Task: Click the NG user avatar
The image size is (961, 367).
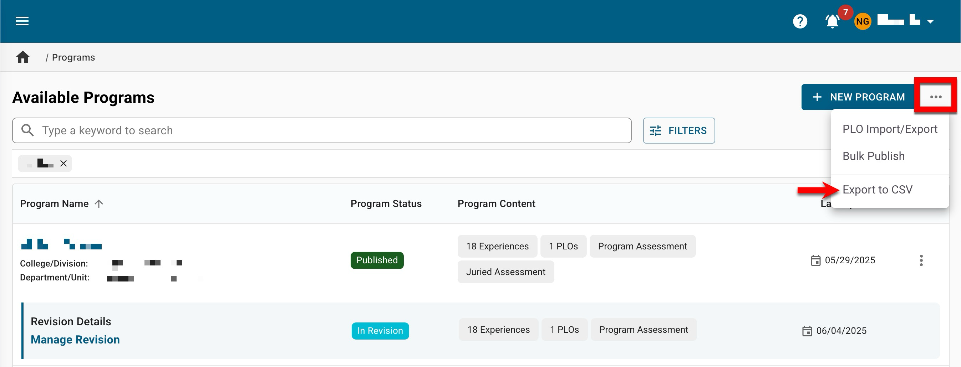Action: [863, 22]
